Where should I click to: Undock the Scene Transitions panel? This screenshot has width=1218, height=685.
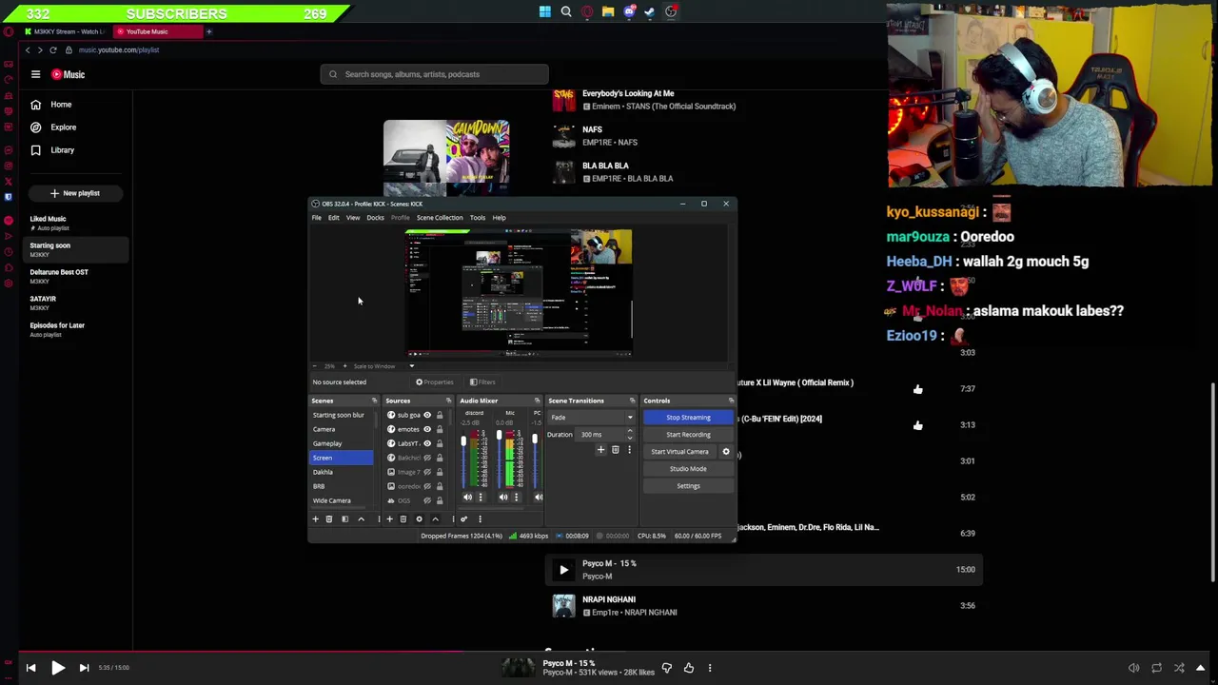coord(632,401)
